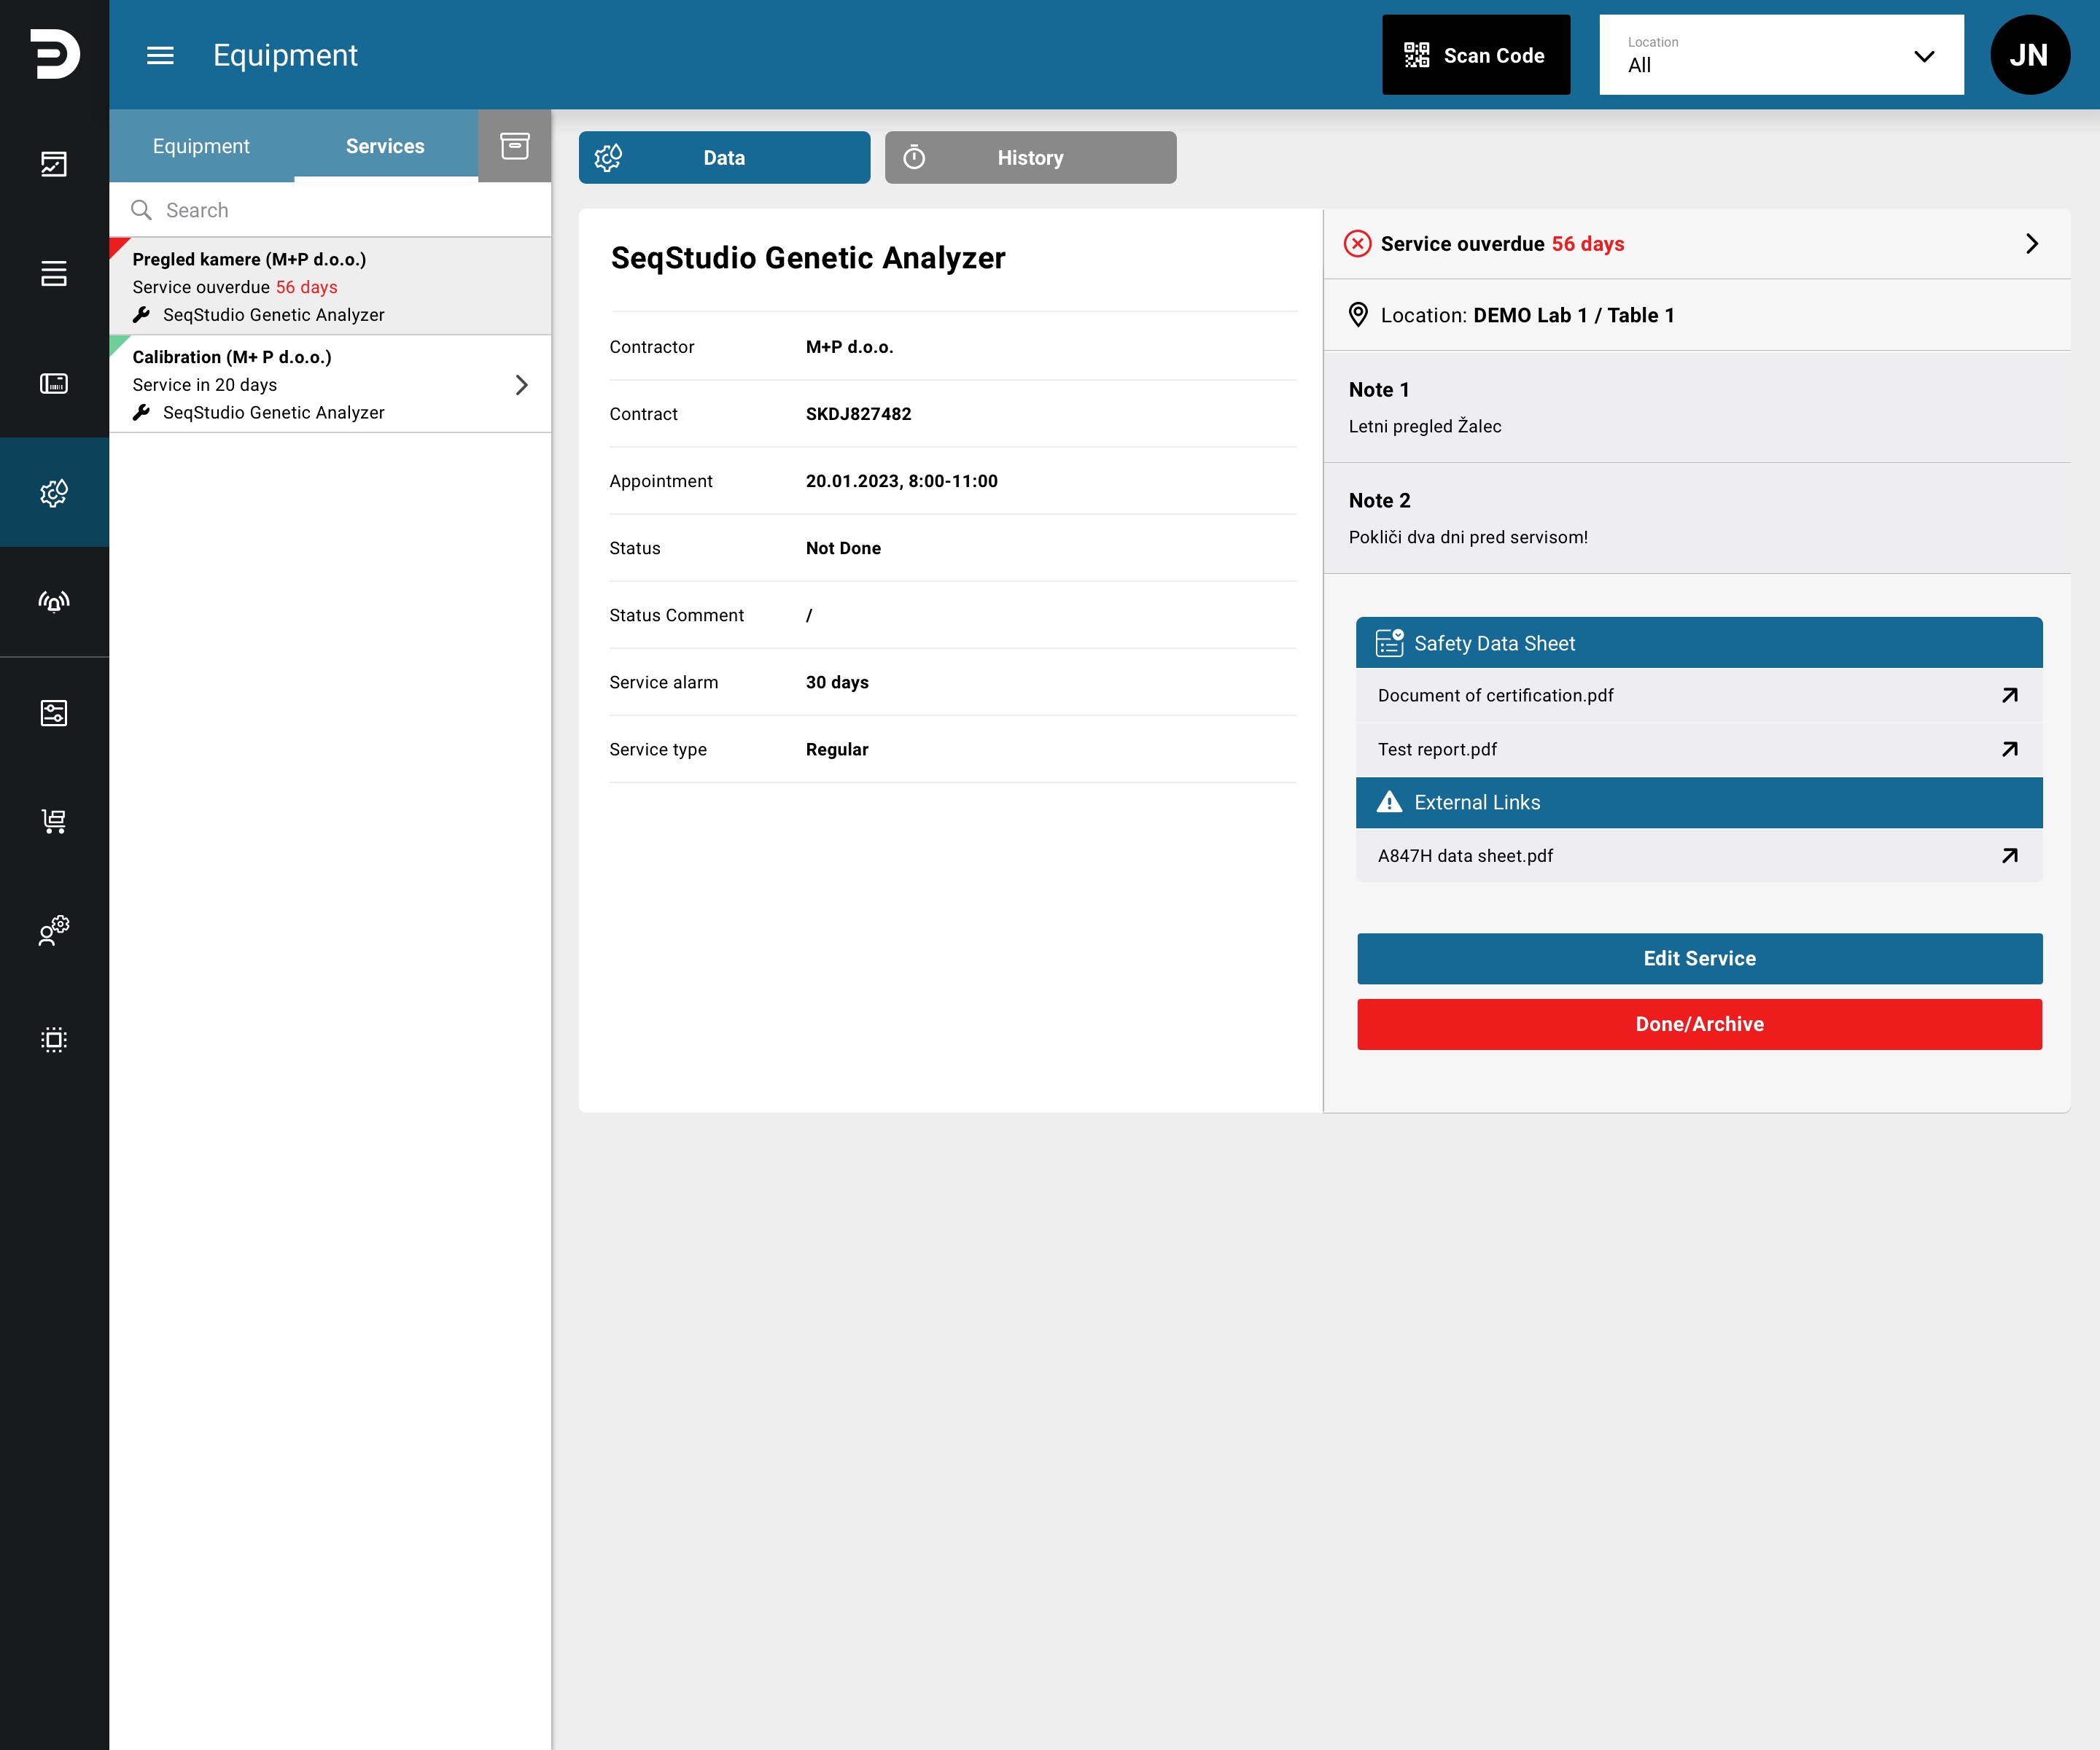The height and width of the screenshot is (1750, 2100).
Task: Open the alarm sensor icon in sidebar
Action: tap(54, 601)
